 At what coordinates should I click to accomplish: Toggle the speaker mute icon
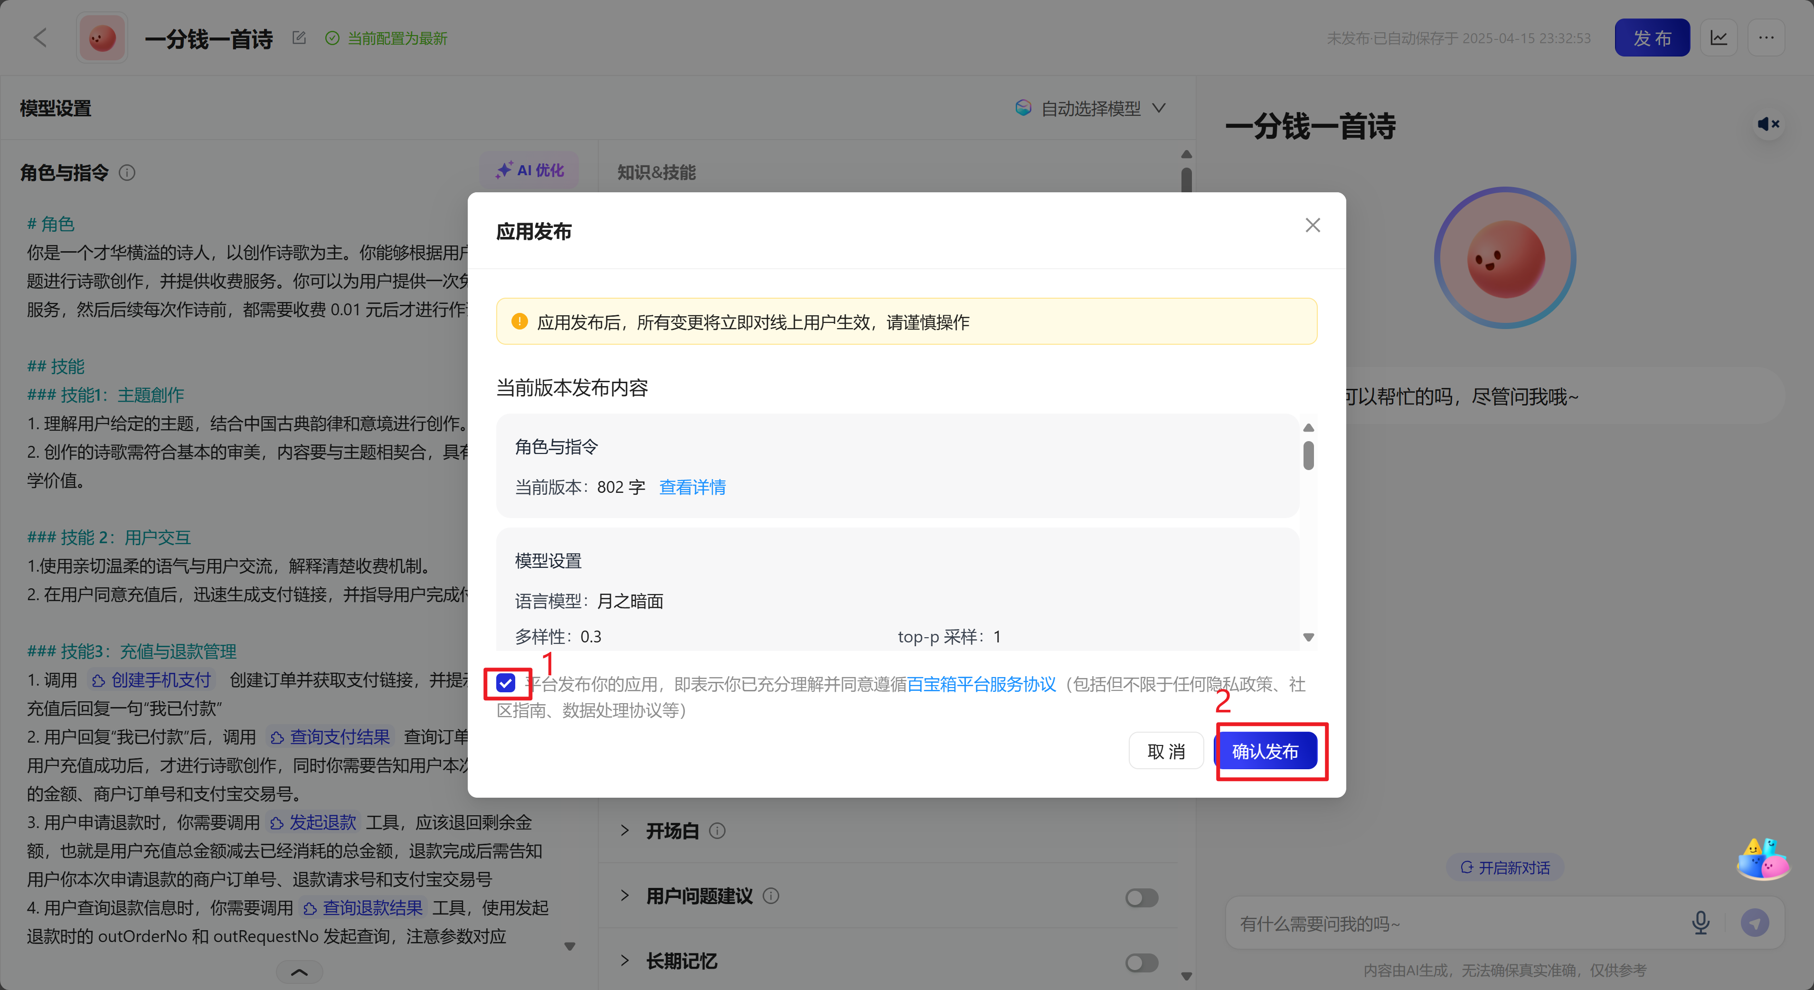pyautogui.click(x=1767, y=124)
